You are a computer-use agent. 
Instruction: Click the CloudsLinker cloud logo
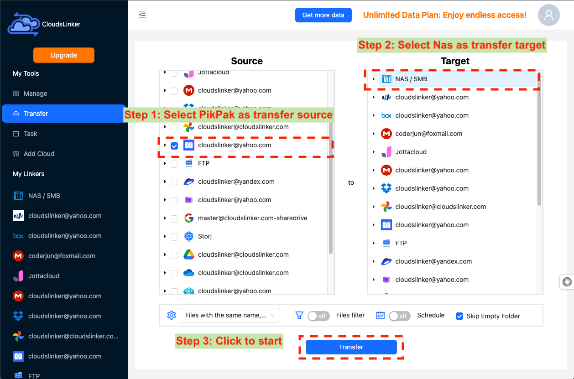pos(24,24)
